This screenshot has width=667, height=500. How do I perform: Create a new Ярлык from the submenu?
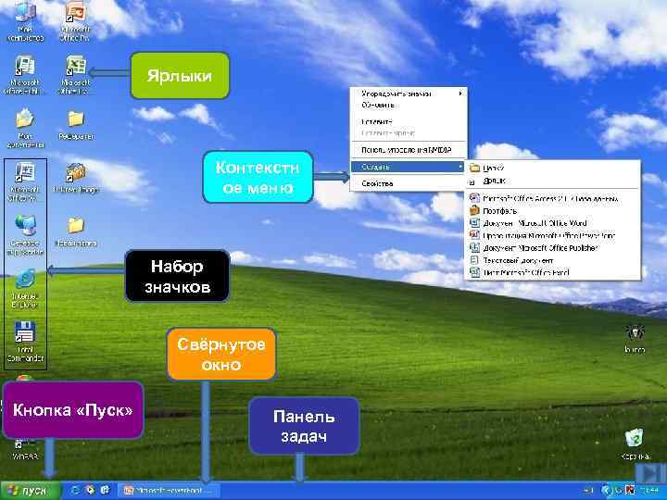[x=552, y=181]
